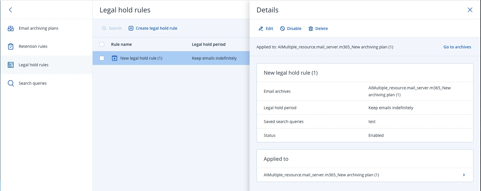Sort by Legal hold period column header
The height and width of the screenshot is (191, 481).
[x=209, y=44]
